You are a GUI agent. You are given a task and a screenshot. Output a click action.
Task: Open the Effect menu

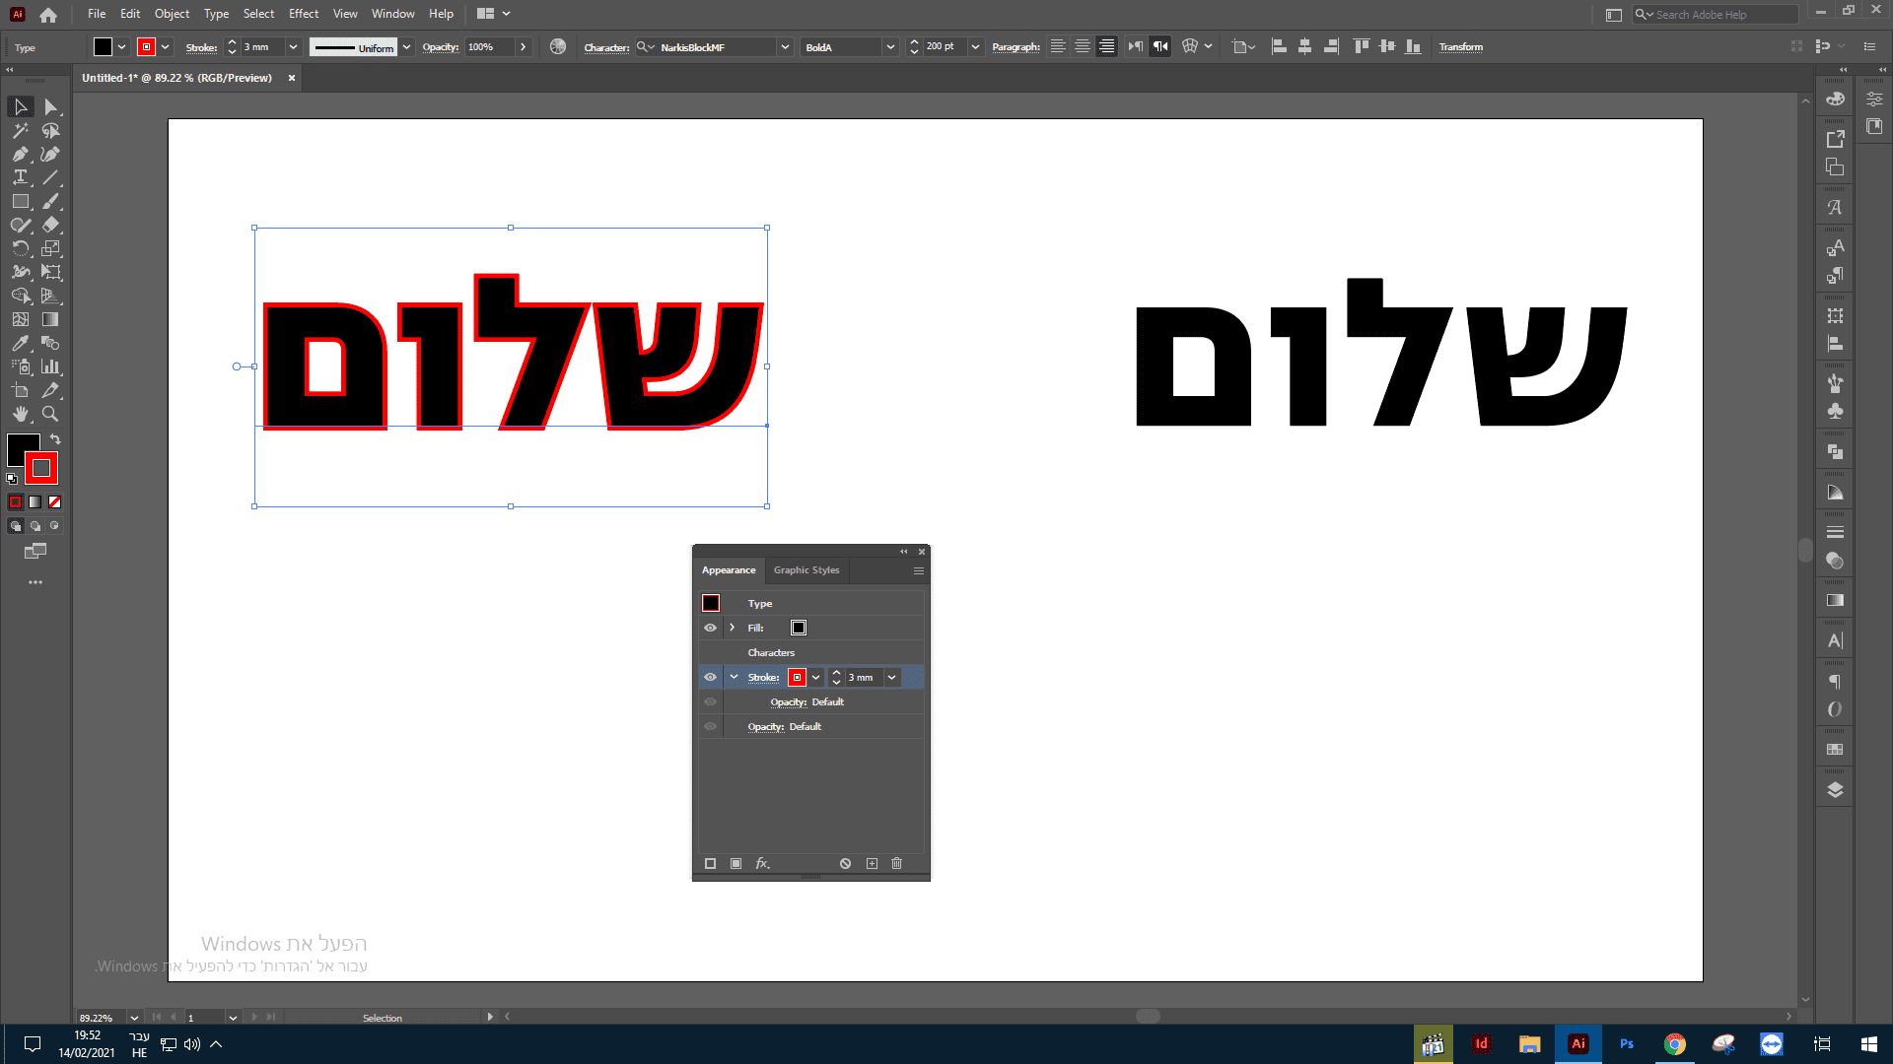tap(304, 14)
